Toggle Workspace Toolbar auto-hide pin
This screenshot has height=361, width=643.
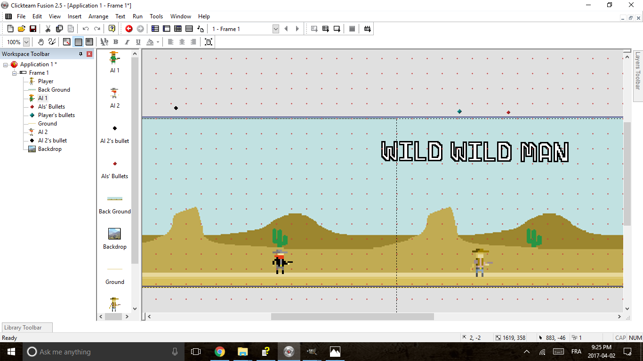tap(81, 54)
